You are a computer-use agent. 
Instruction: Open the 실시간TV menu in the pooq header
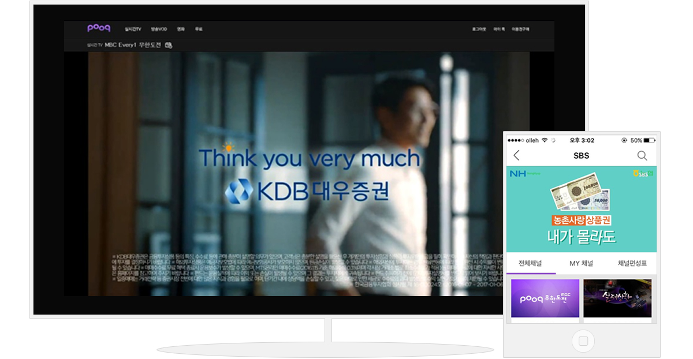point(133,29)
